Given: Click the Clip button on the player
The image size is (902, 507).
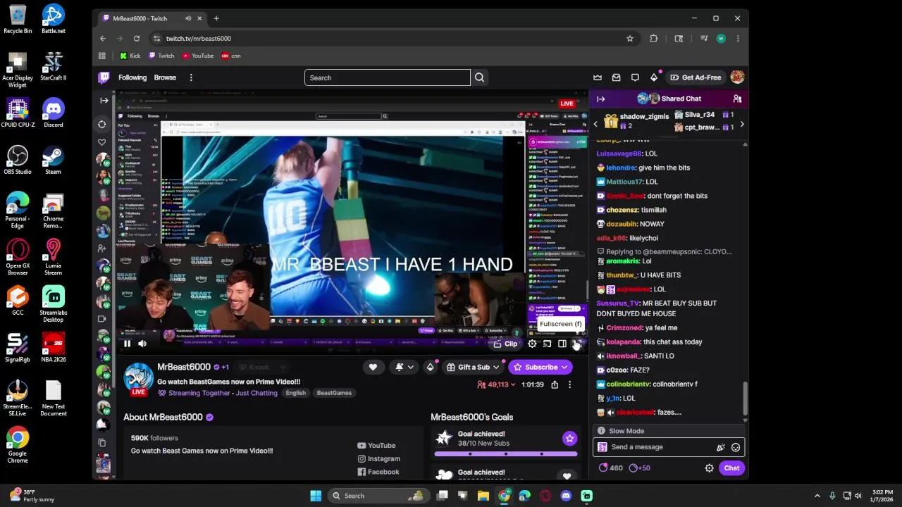Looking at the screenshot, I should (x=506, y=344).
